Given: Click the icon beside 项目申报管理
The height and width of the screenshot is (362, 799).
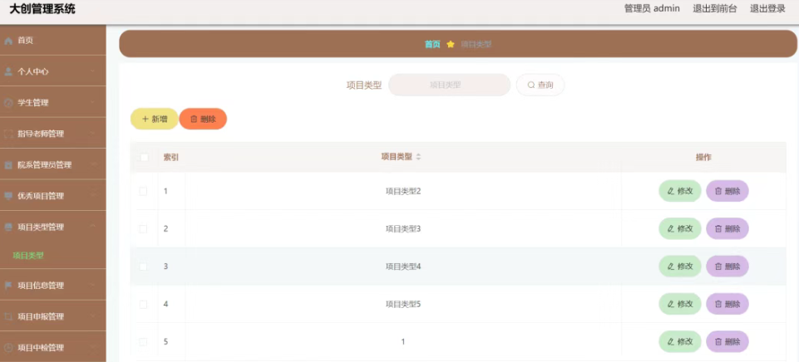Looking at the screenshot, I should pos(8,316).
